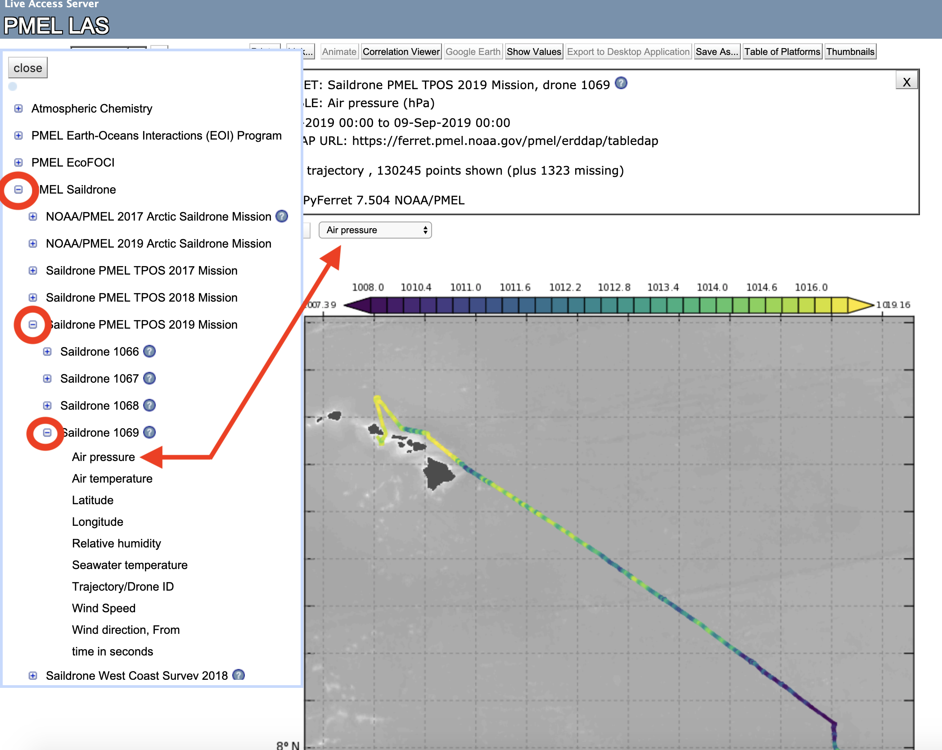Close the dataset selection panel
The width and height of the screenshot is (942, 750).
[28, 68]
